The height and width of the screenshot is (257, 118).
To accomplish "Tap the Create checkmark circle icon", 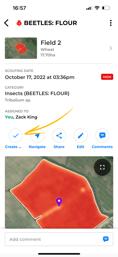I will click(x=16, y=136).
